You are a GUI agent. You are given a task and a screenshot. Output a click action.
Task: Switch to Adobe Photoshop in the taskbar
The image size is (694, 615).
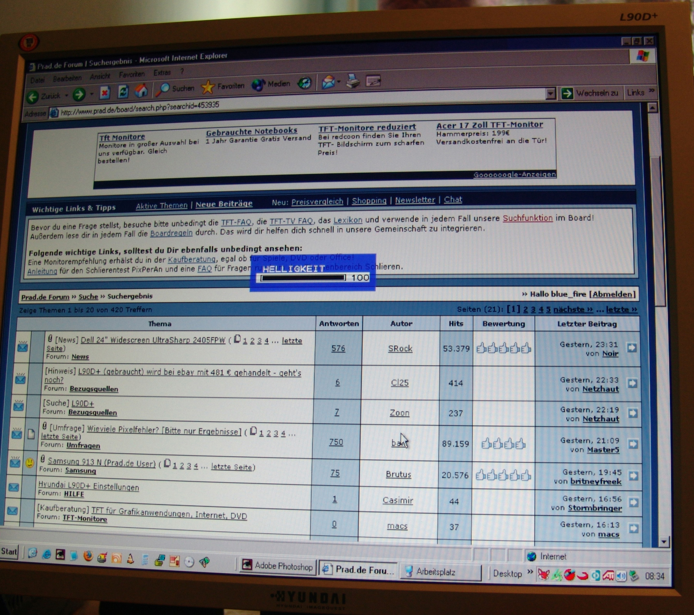(x=278, y=566)
